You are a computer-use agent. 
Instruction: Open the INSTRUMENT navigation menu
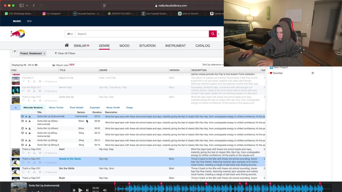pyautogui.click(x=175, y=46)
